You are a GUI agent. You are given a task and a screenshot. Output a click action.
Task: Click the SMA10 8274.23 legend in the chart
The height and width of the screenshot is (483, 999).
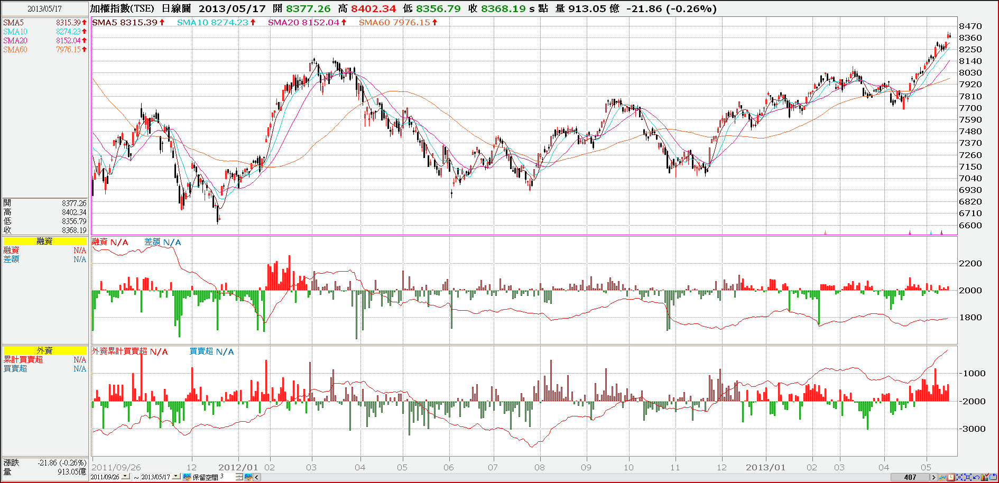[x=216, y=22]
